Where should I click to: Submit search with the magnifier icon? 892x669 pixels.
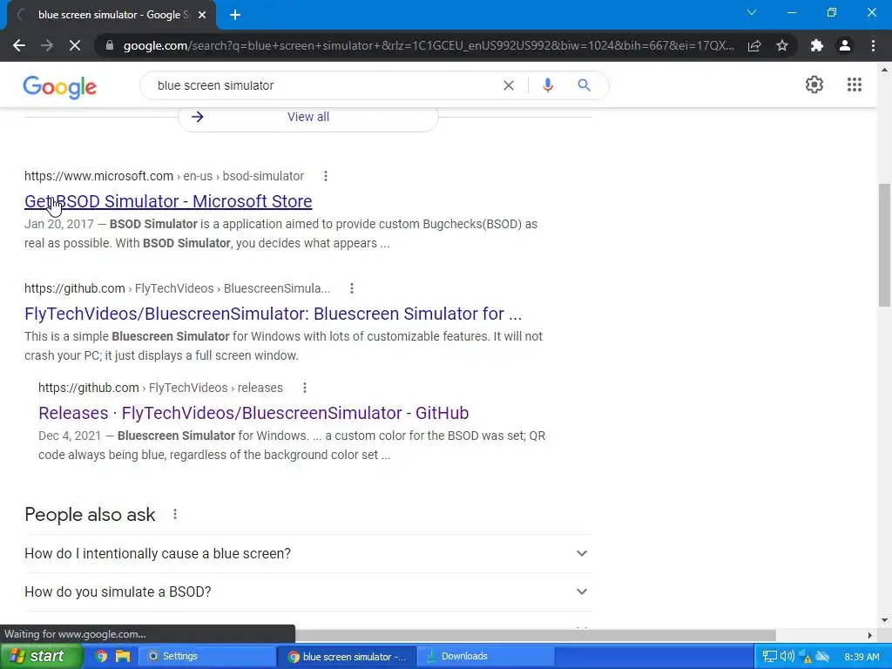[584, 85]
